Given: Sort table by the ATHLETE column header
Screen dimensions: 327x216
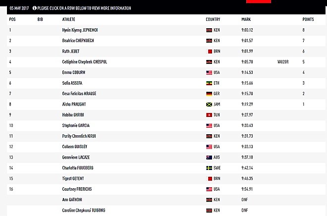Looking at the screenshot, I should (68, 19).
